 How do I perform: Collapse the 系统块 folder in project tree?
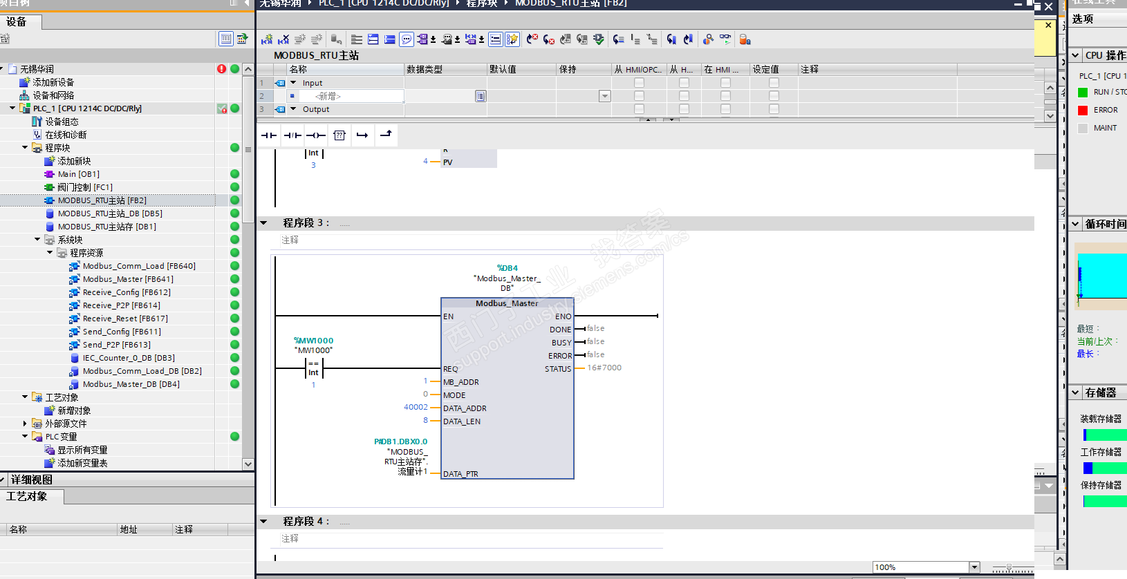coord(37,240)
